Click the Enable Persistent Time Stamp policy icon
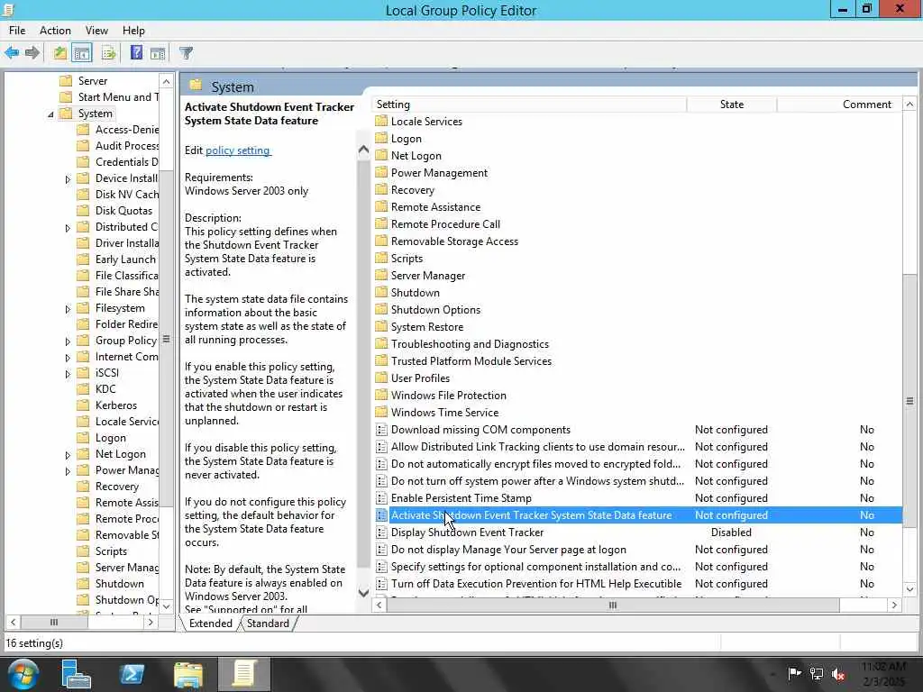The image size is (923, 692). point(381,497)
